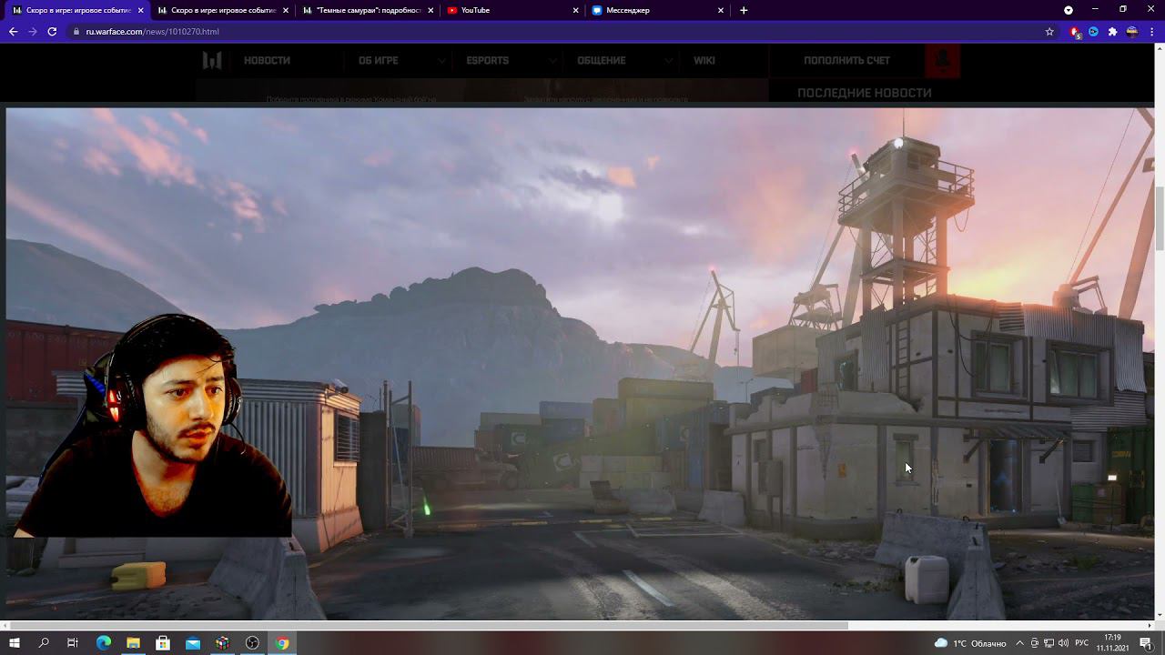Open the notification center icon
The width and height of the screenshot is (1165, 655).
tap(1149, 643)
